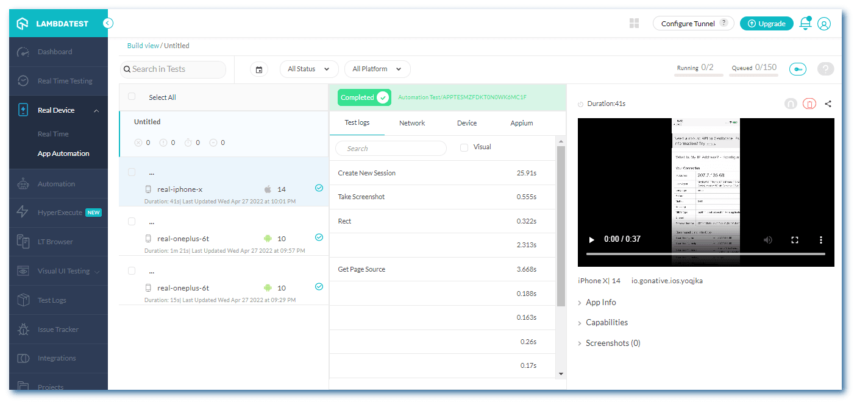
Task: Open the All Platform dropdown
Action: point(377,69)
